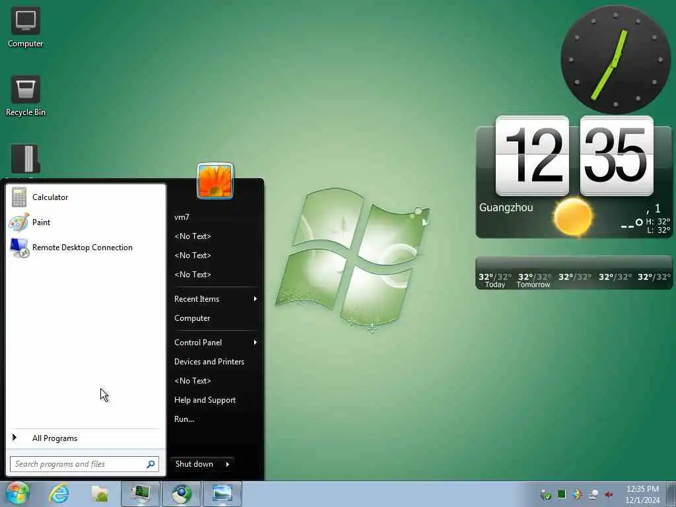Click the Guangzhou city label
676x507 pixels.
click(x=506, y=207)
